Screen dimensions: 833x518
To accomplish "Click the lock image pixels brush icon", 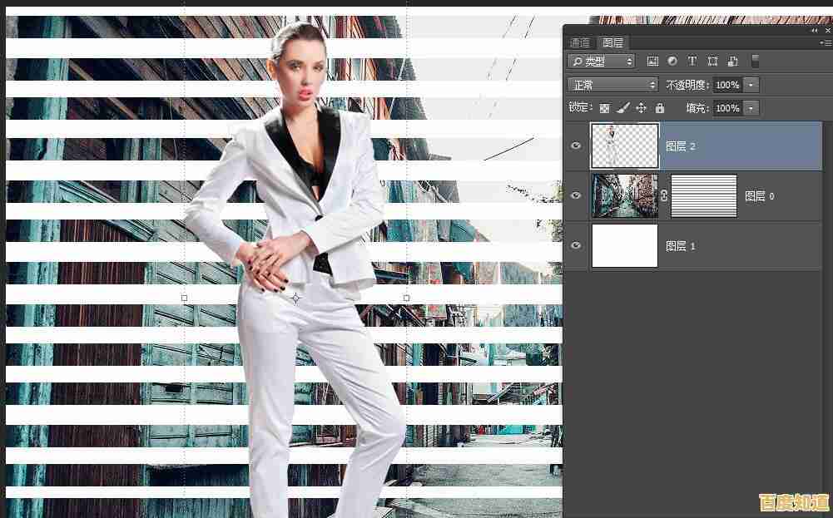I will [622, 108].
